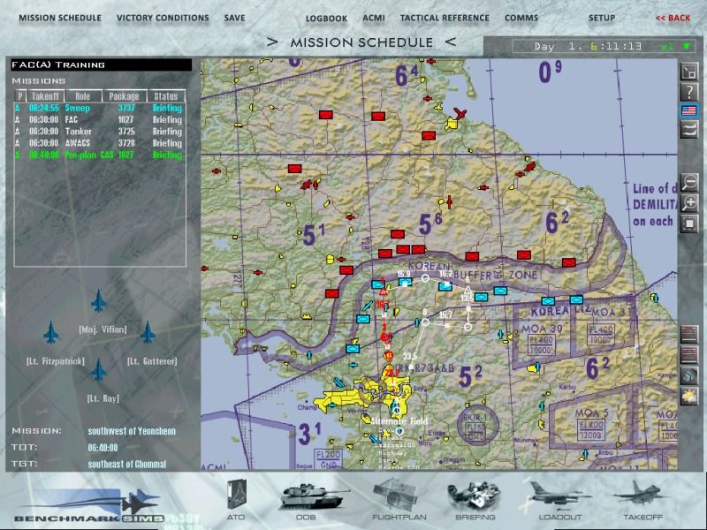Open map help question mark
The width and height of the screenshot is (707, 530).
pos(689,91)
